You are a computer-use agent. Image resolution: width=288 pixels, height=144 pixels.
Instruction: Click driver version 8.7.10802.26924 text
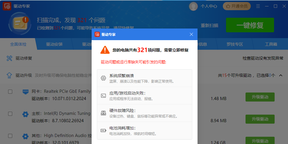point(68,121)
